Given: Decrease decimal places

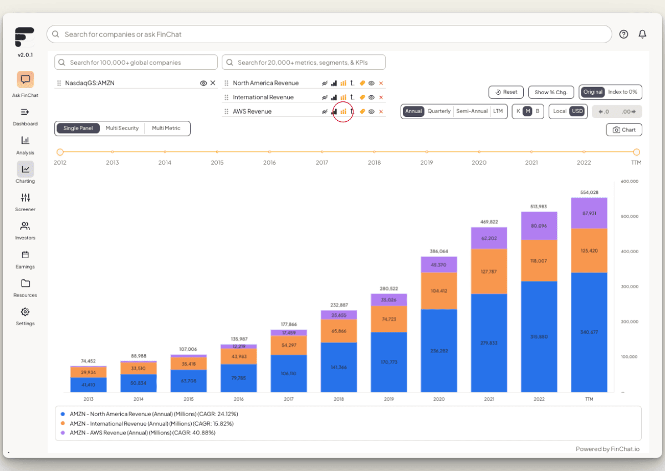Looking at the screenshot, I should point(603,111).
